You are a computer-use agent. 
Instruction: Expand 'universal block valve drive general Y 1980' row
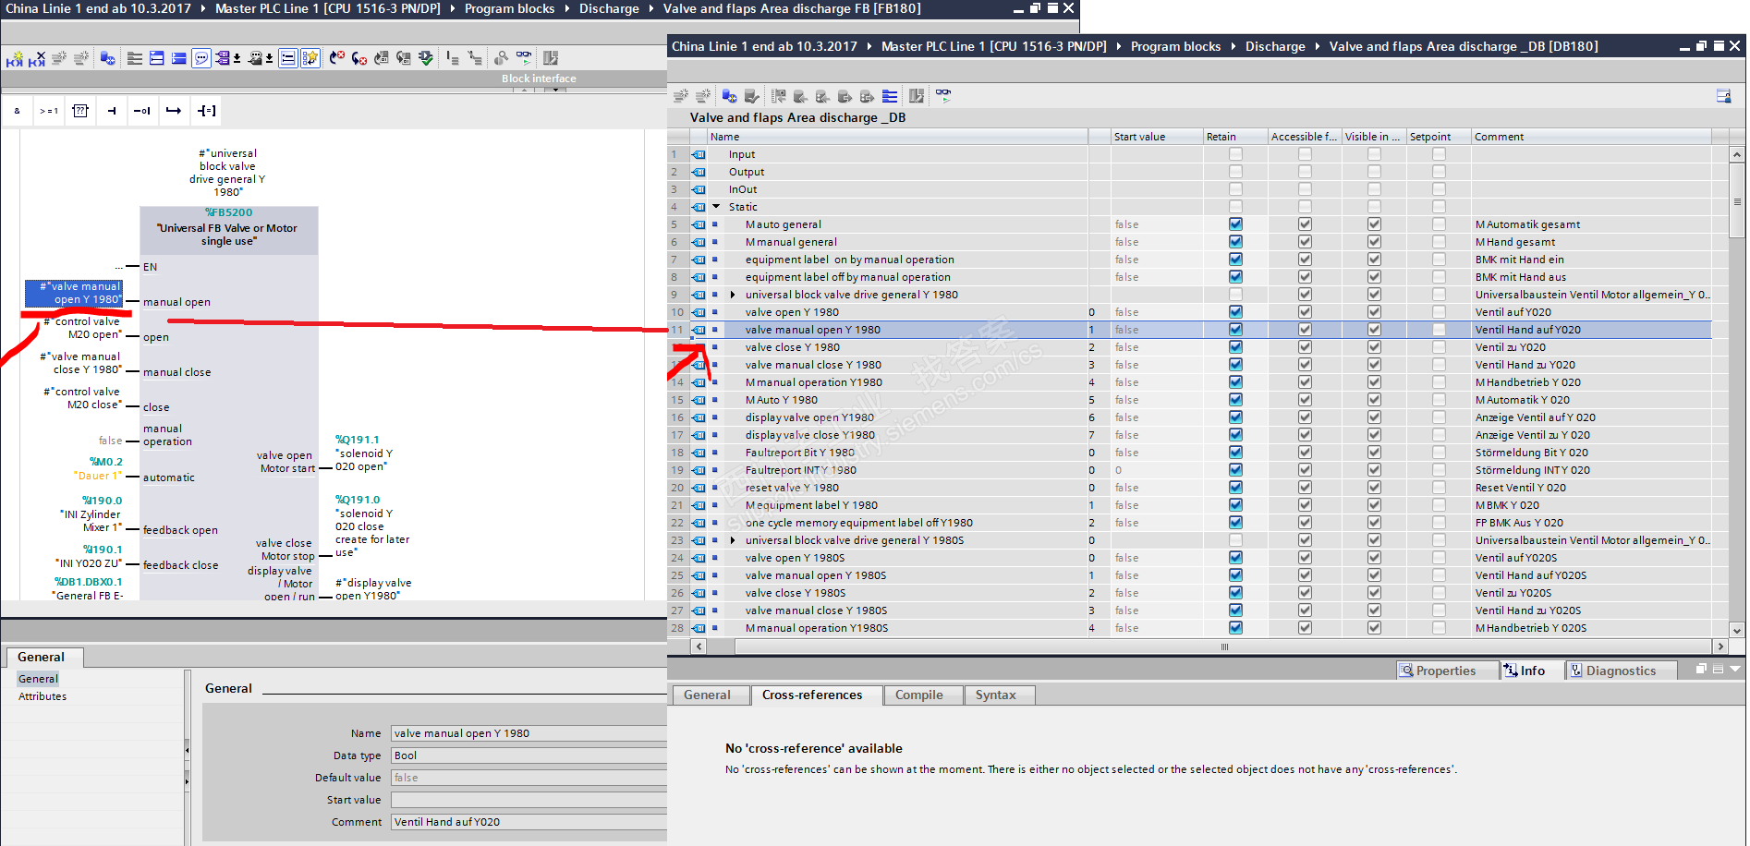[x=733, y=295]
